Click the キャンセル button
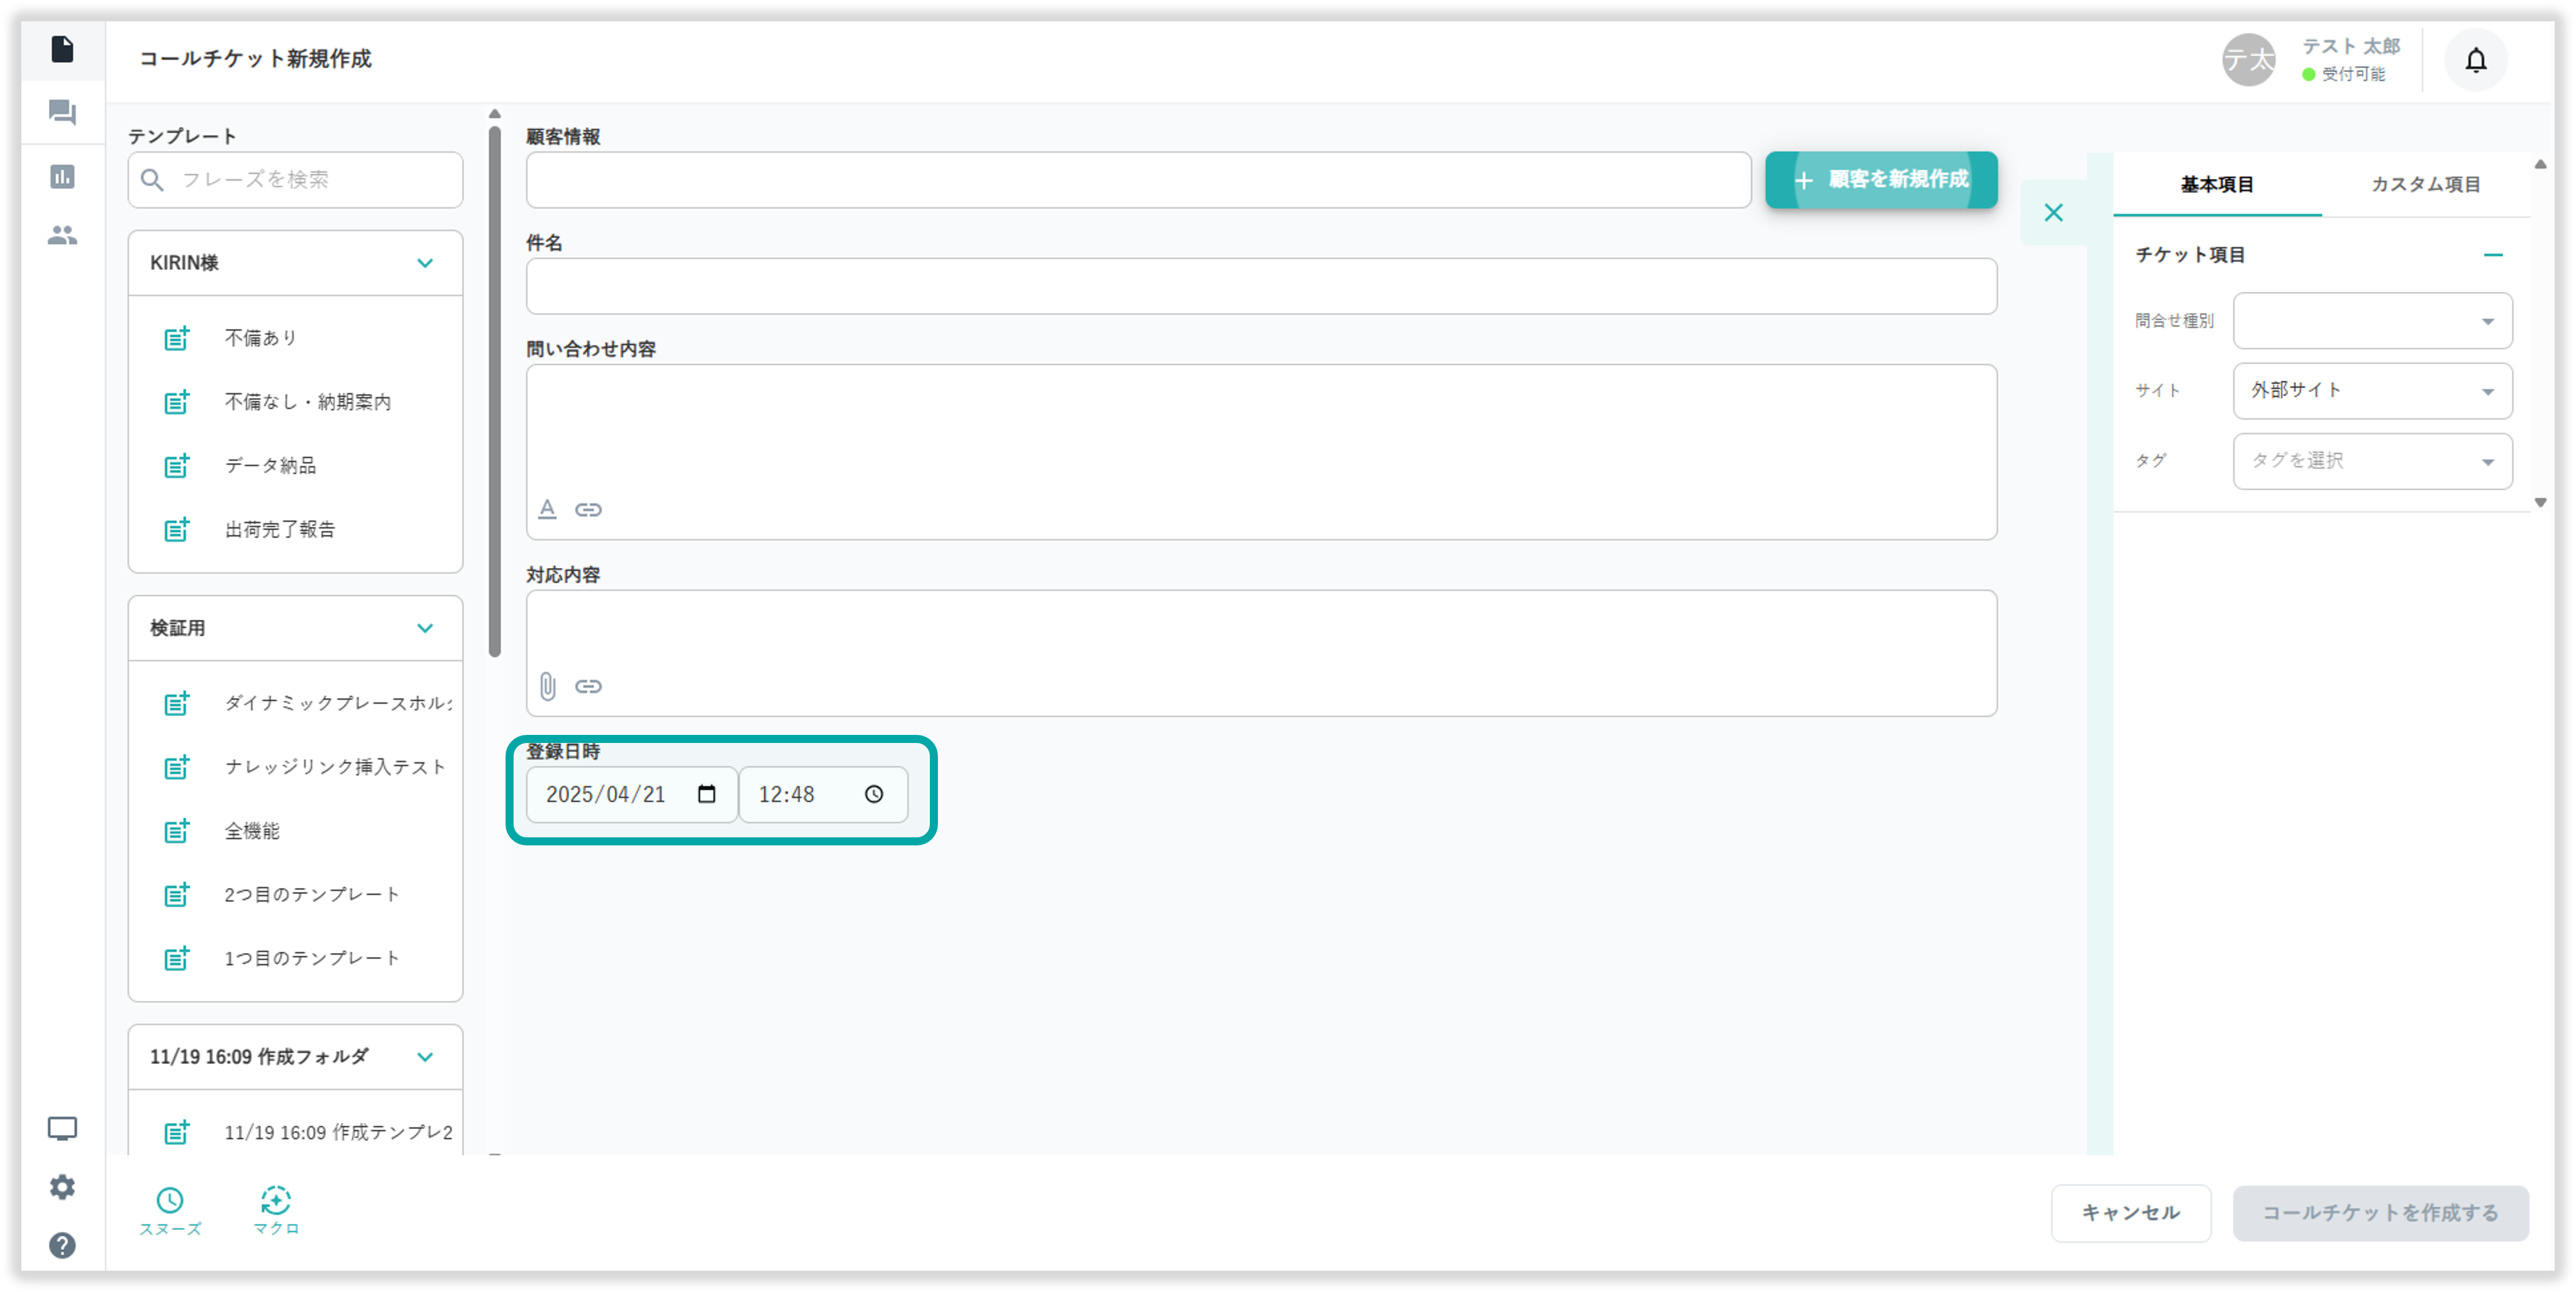This screenshot has width=2576, height=1292. click(2130, 1213)
